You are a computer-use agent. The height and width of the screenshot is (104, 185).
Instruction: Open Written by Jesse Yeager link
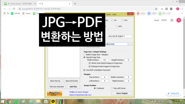pos(79,92)
